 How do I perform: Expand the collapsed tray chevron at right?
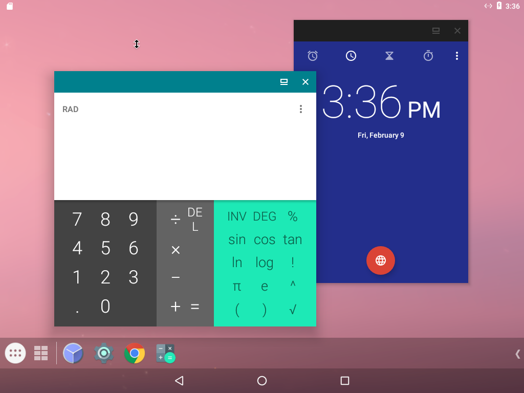pos(517,354)
